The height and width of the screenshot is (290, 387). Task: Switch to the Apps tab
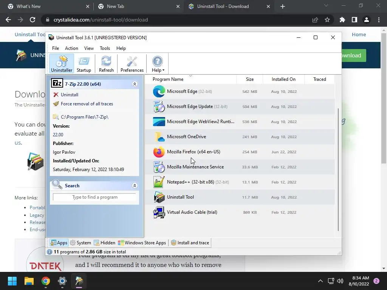(x=59, y=243)
